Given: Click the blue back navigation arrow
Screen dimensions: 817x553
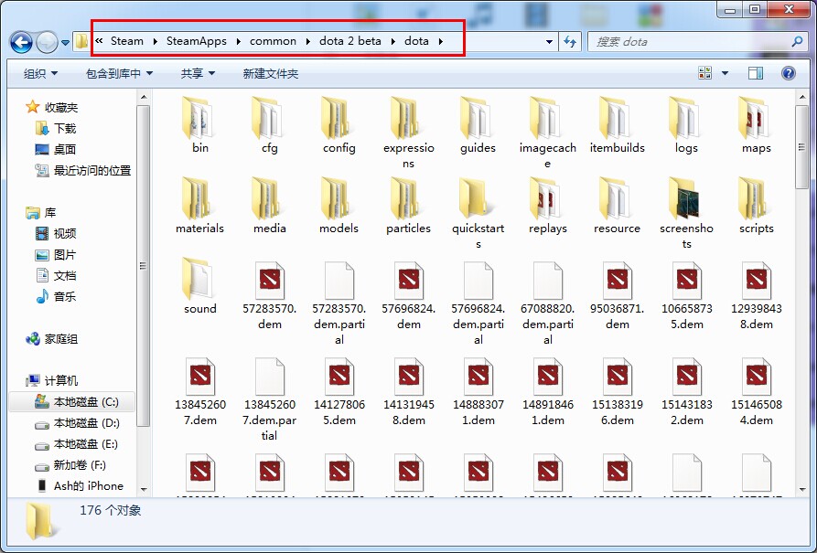Looking at the screenshot, I should click(x=21, y=42).
